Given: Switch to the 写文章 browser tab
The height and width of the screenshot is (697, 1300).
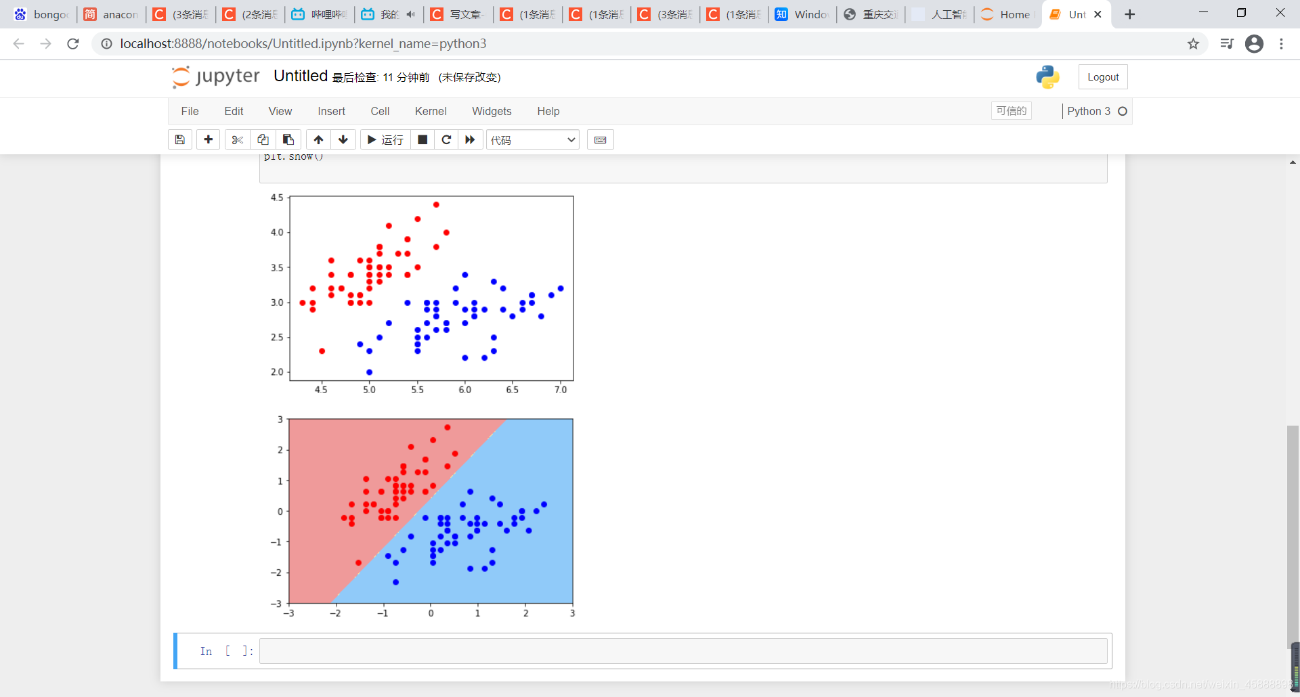Looking at the screenshot, I should (458, 14).
